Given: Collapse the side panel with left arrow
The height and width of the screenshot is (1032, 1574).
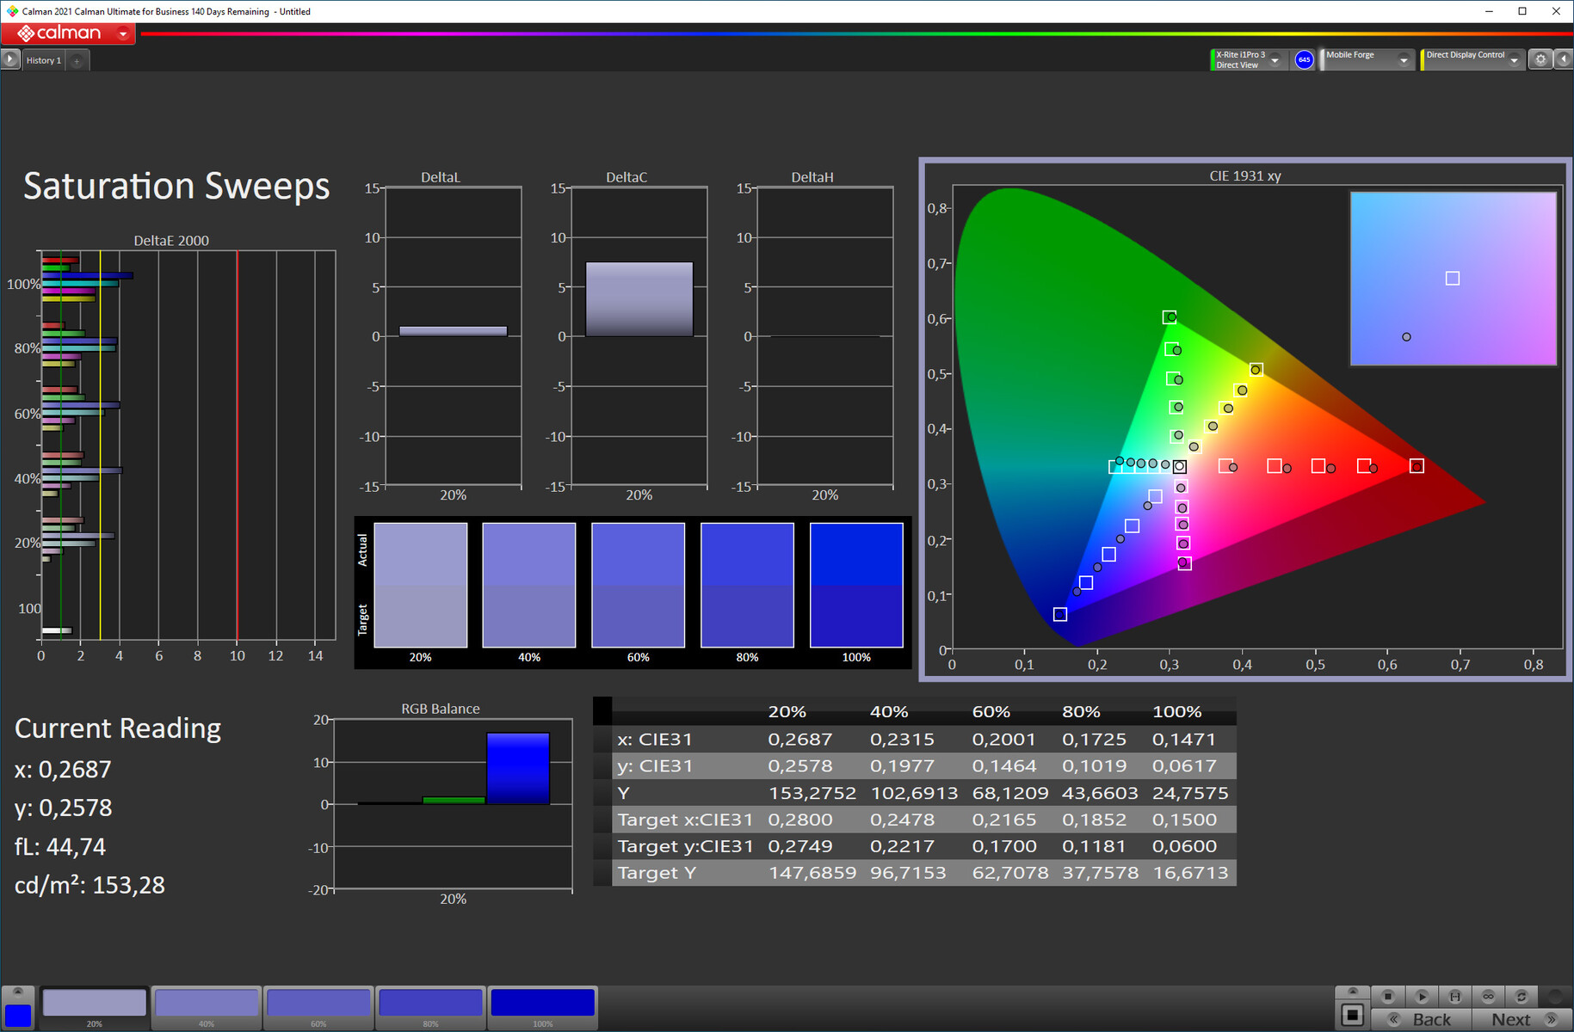Looking at the screenshot, I should (x=1564, y=59).
